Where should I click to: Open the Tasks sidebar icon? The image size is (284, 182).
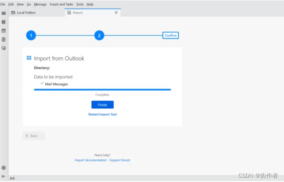(x=4, y=39)
